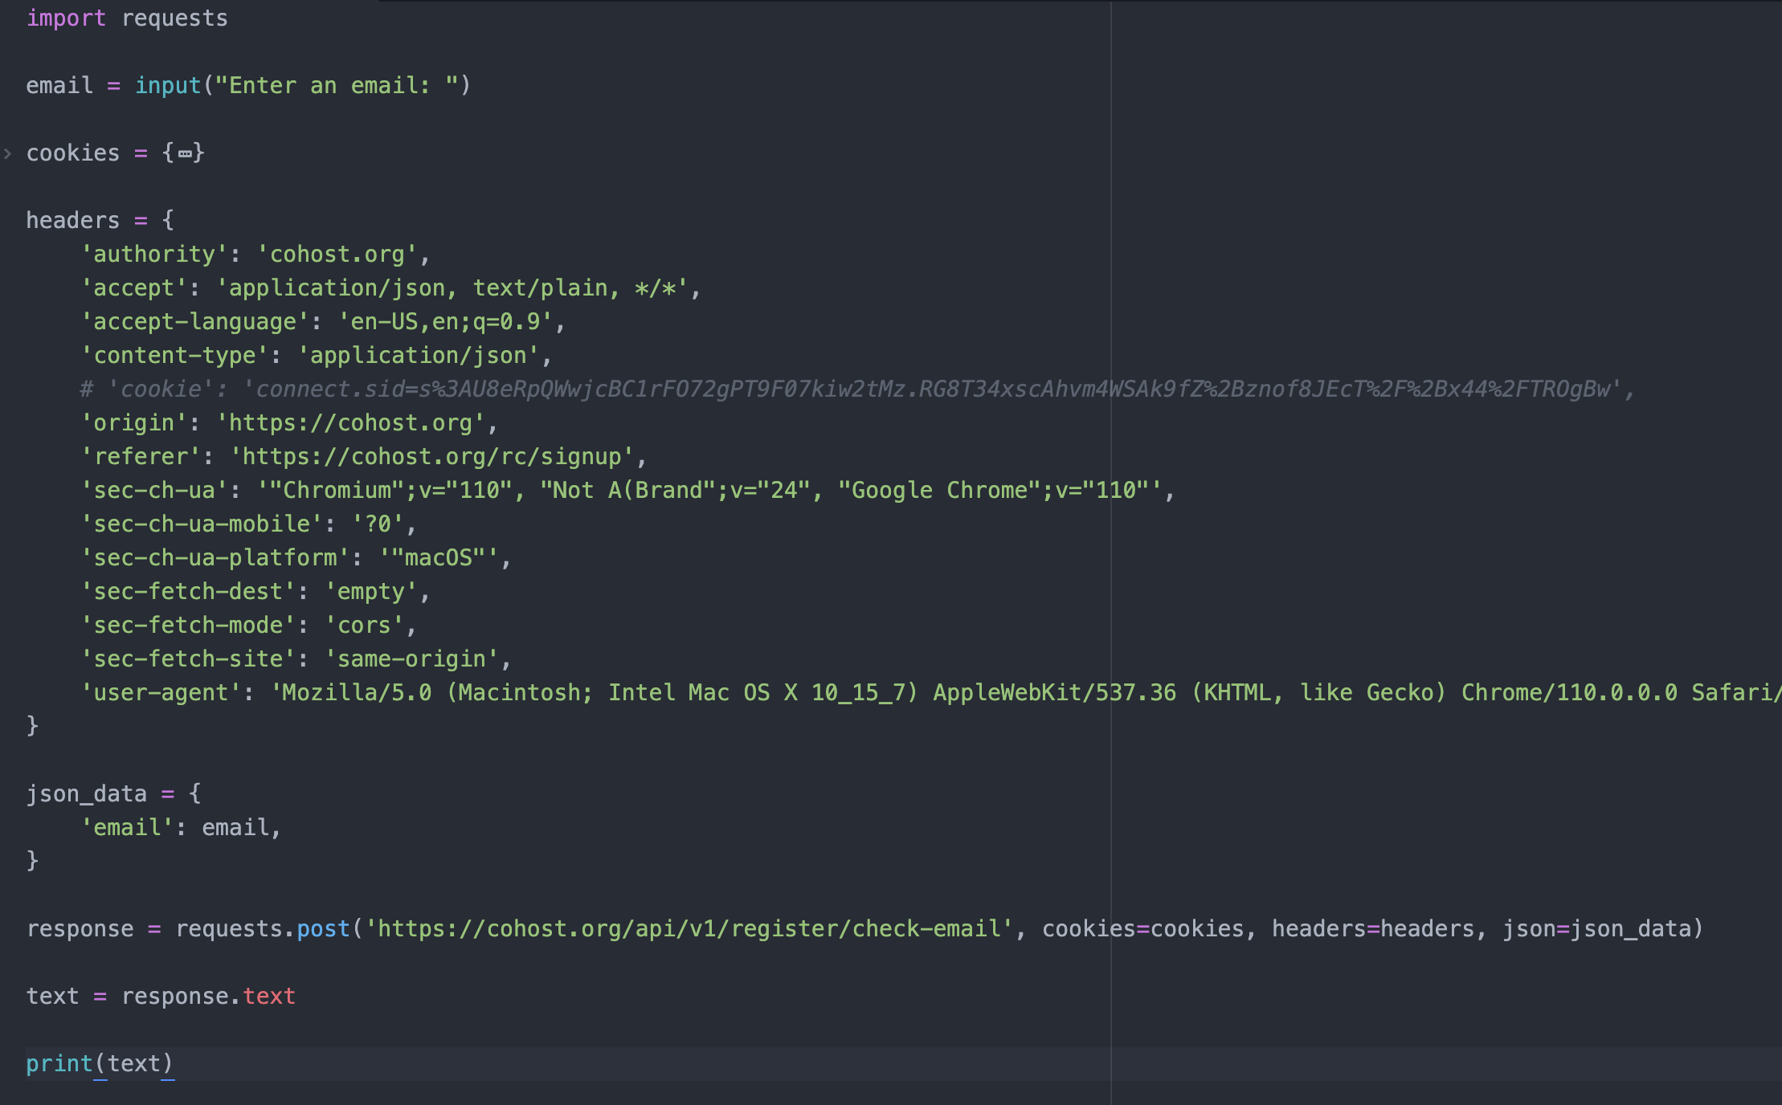Click the 'same-origin' value string

coord(411,659)
